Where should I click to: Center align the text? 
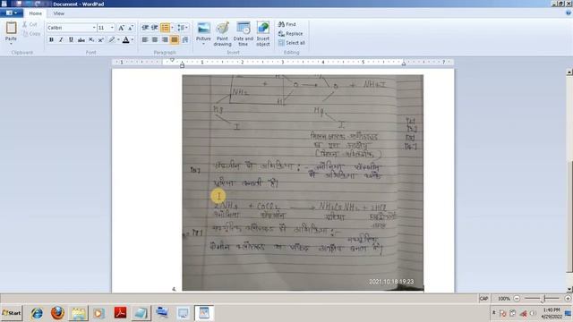155,39
